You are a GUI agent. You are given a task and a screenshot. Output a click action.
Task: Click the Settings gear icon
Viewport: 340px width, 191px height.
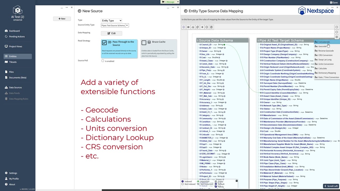tap(6, 173)
